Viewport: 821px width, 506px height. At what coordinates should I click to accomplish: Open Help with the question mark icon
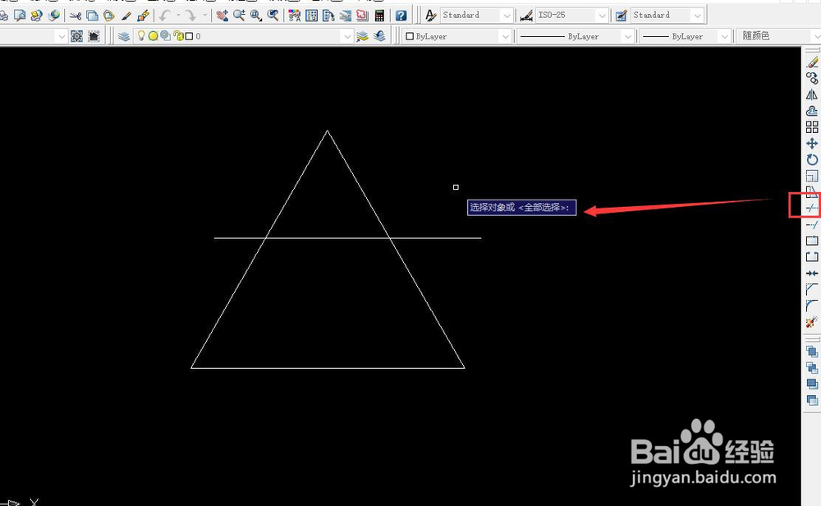(x=401, y=15)
